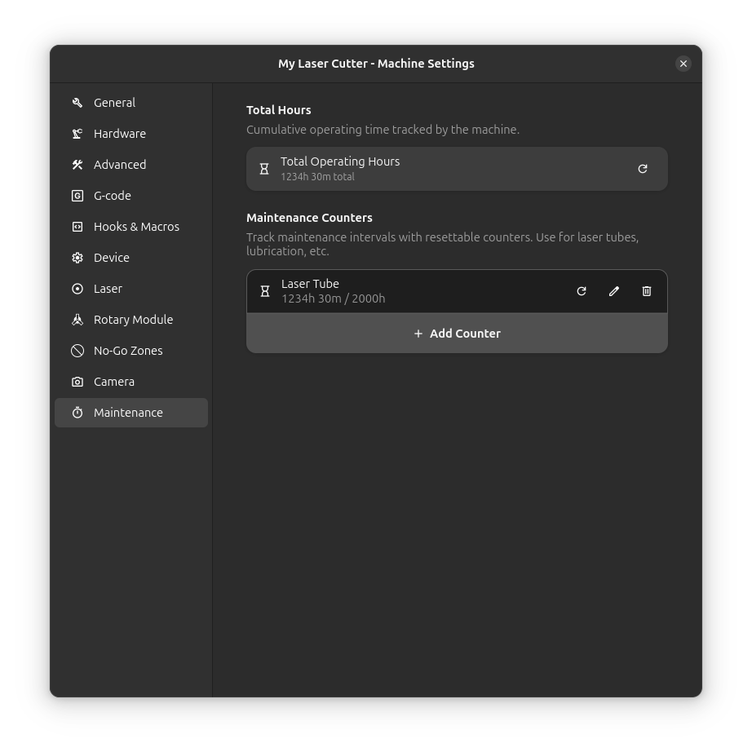Open the Laser settings icon
752x752 pixels.
pos(77,289)
